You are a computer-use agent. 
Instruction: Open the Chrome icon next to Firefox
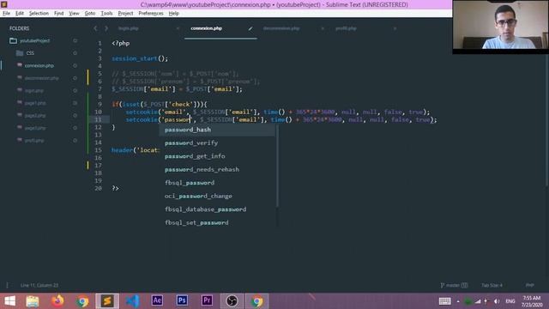tap(82, 301)
